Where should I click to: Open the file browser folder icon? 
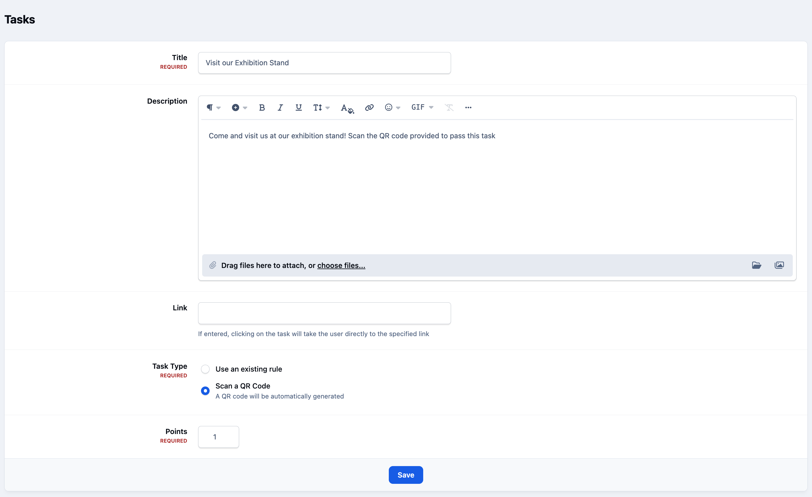point(756,265)
